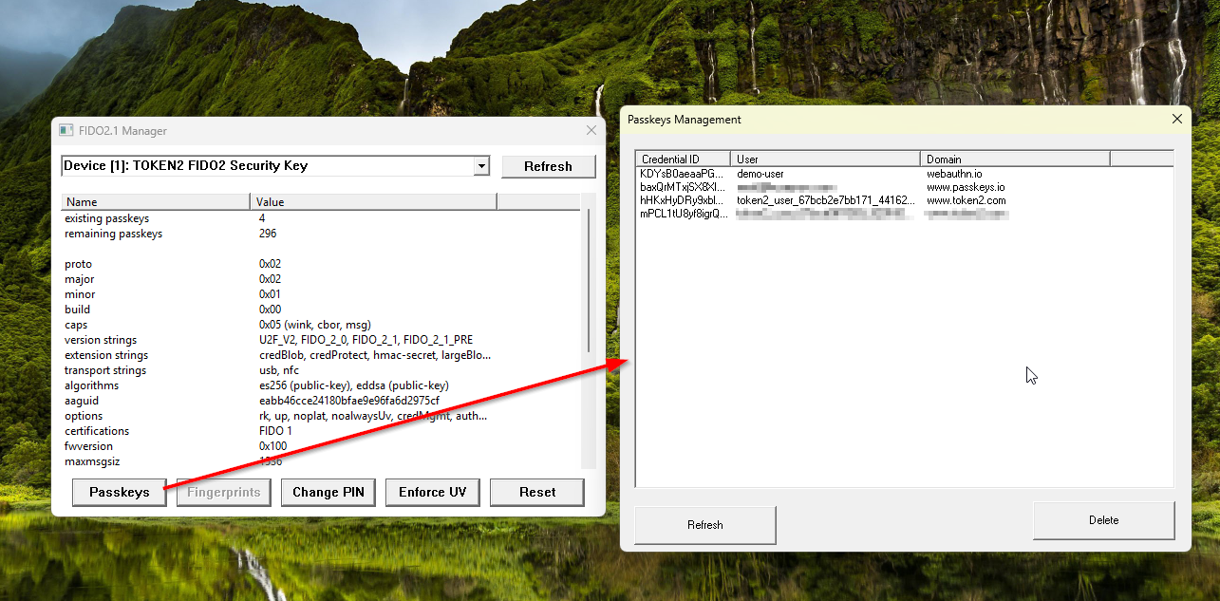The height and width of the screenshot is (601, 1220).
Task: Click the www.token2.com domain cell
Action: click(x=967, y=200)
